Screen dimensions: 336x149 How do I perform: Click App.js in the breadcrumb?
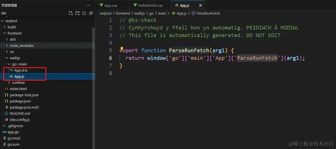coord(182,13)
